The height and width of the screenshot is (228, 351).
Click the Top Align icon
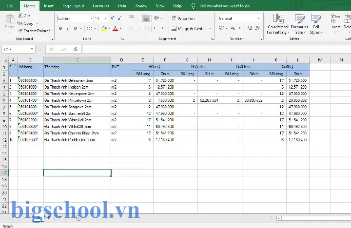pyautogui.click(x=132, y=17)
